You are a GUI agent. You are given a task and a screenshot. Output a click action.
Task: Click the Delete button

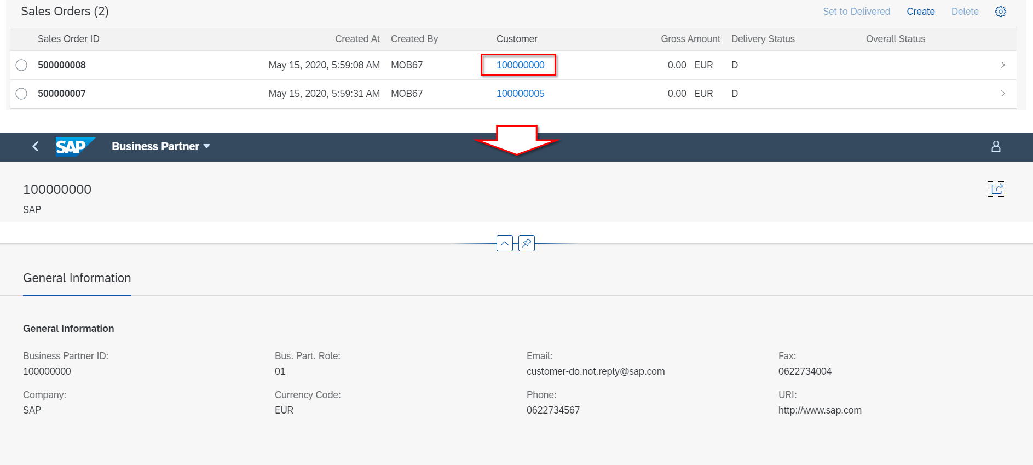pyautogui.click(x=965, y=12)
